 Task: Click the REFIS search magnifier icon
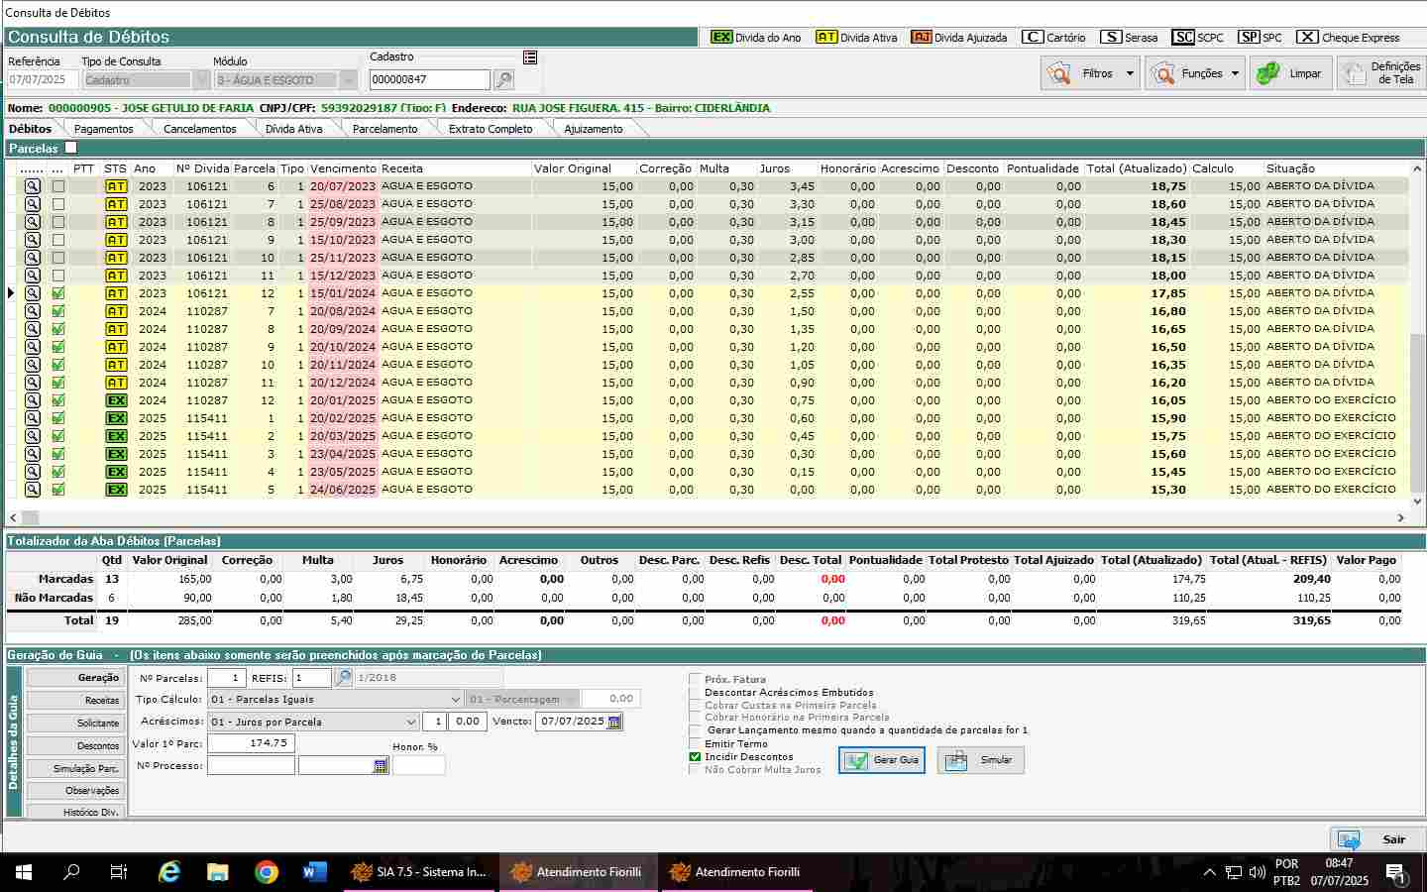point(343,678)
